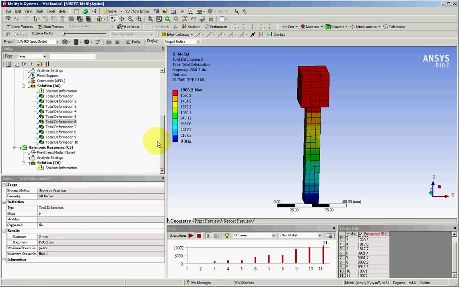This screenshot has width=459, height=287.
Task: Click the blue legend color swatch
Action: [175, 138]
